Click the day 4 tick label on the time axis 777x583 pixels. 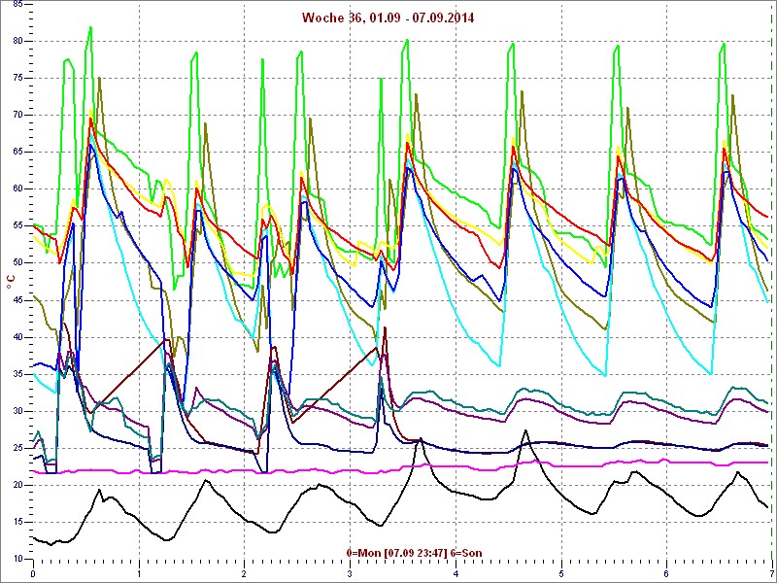(x=456, y=574)
